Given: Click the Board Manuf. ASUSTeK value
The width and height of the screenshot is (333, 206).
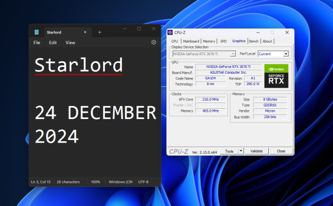Looking at the screenshot, I should tap(229, 72).
